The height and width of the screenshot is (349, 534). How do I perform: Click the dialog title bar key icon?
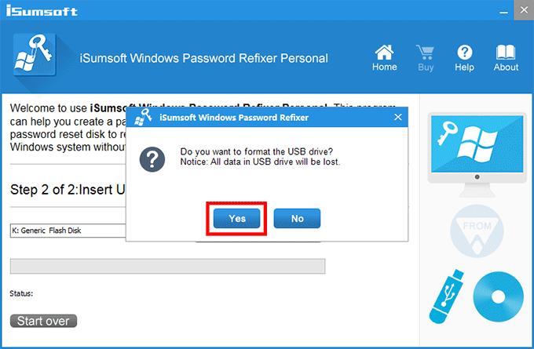pos(143,117)
